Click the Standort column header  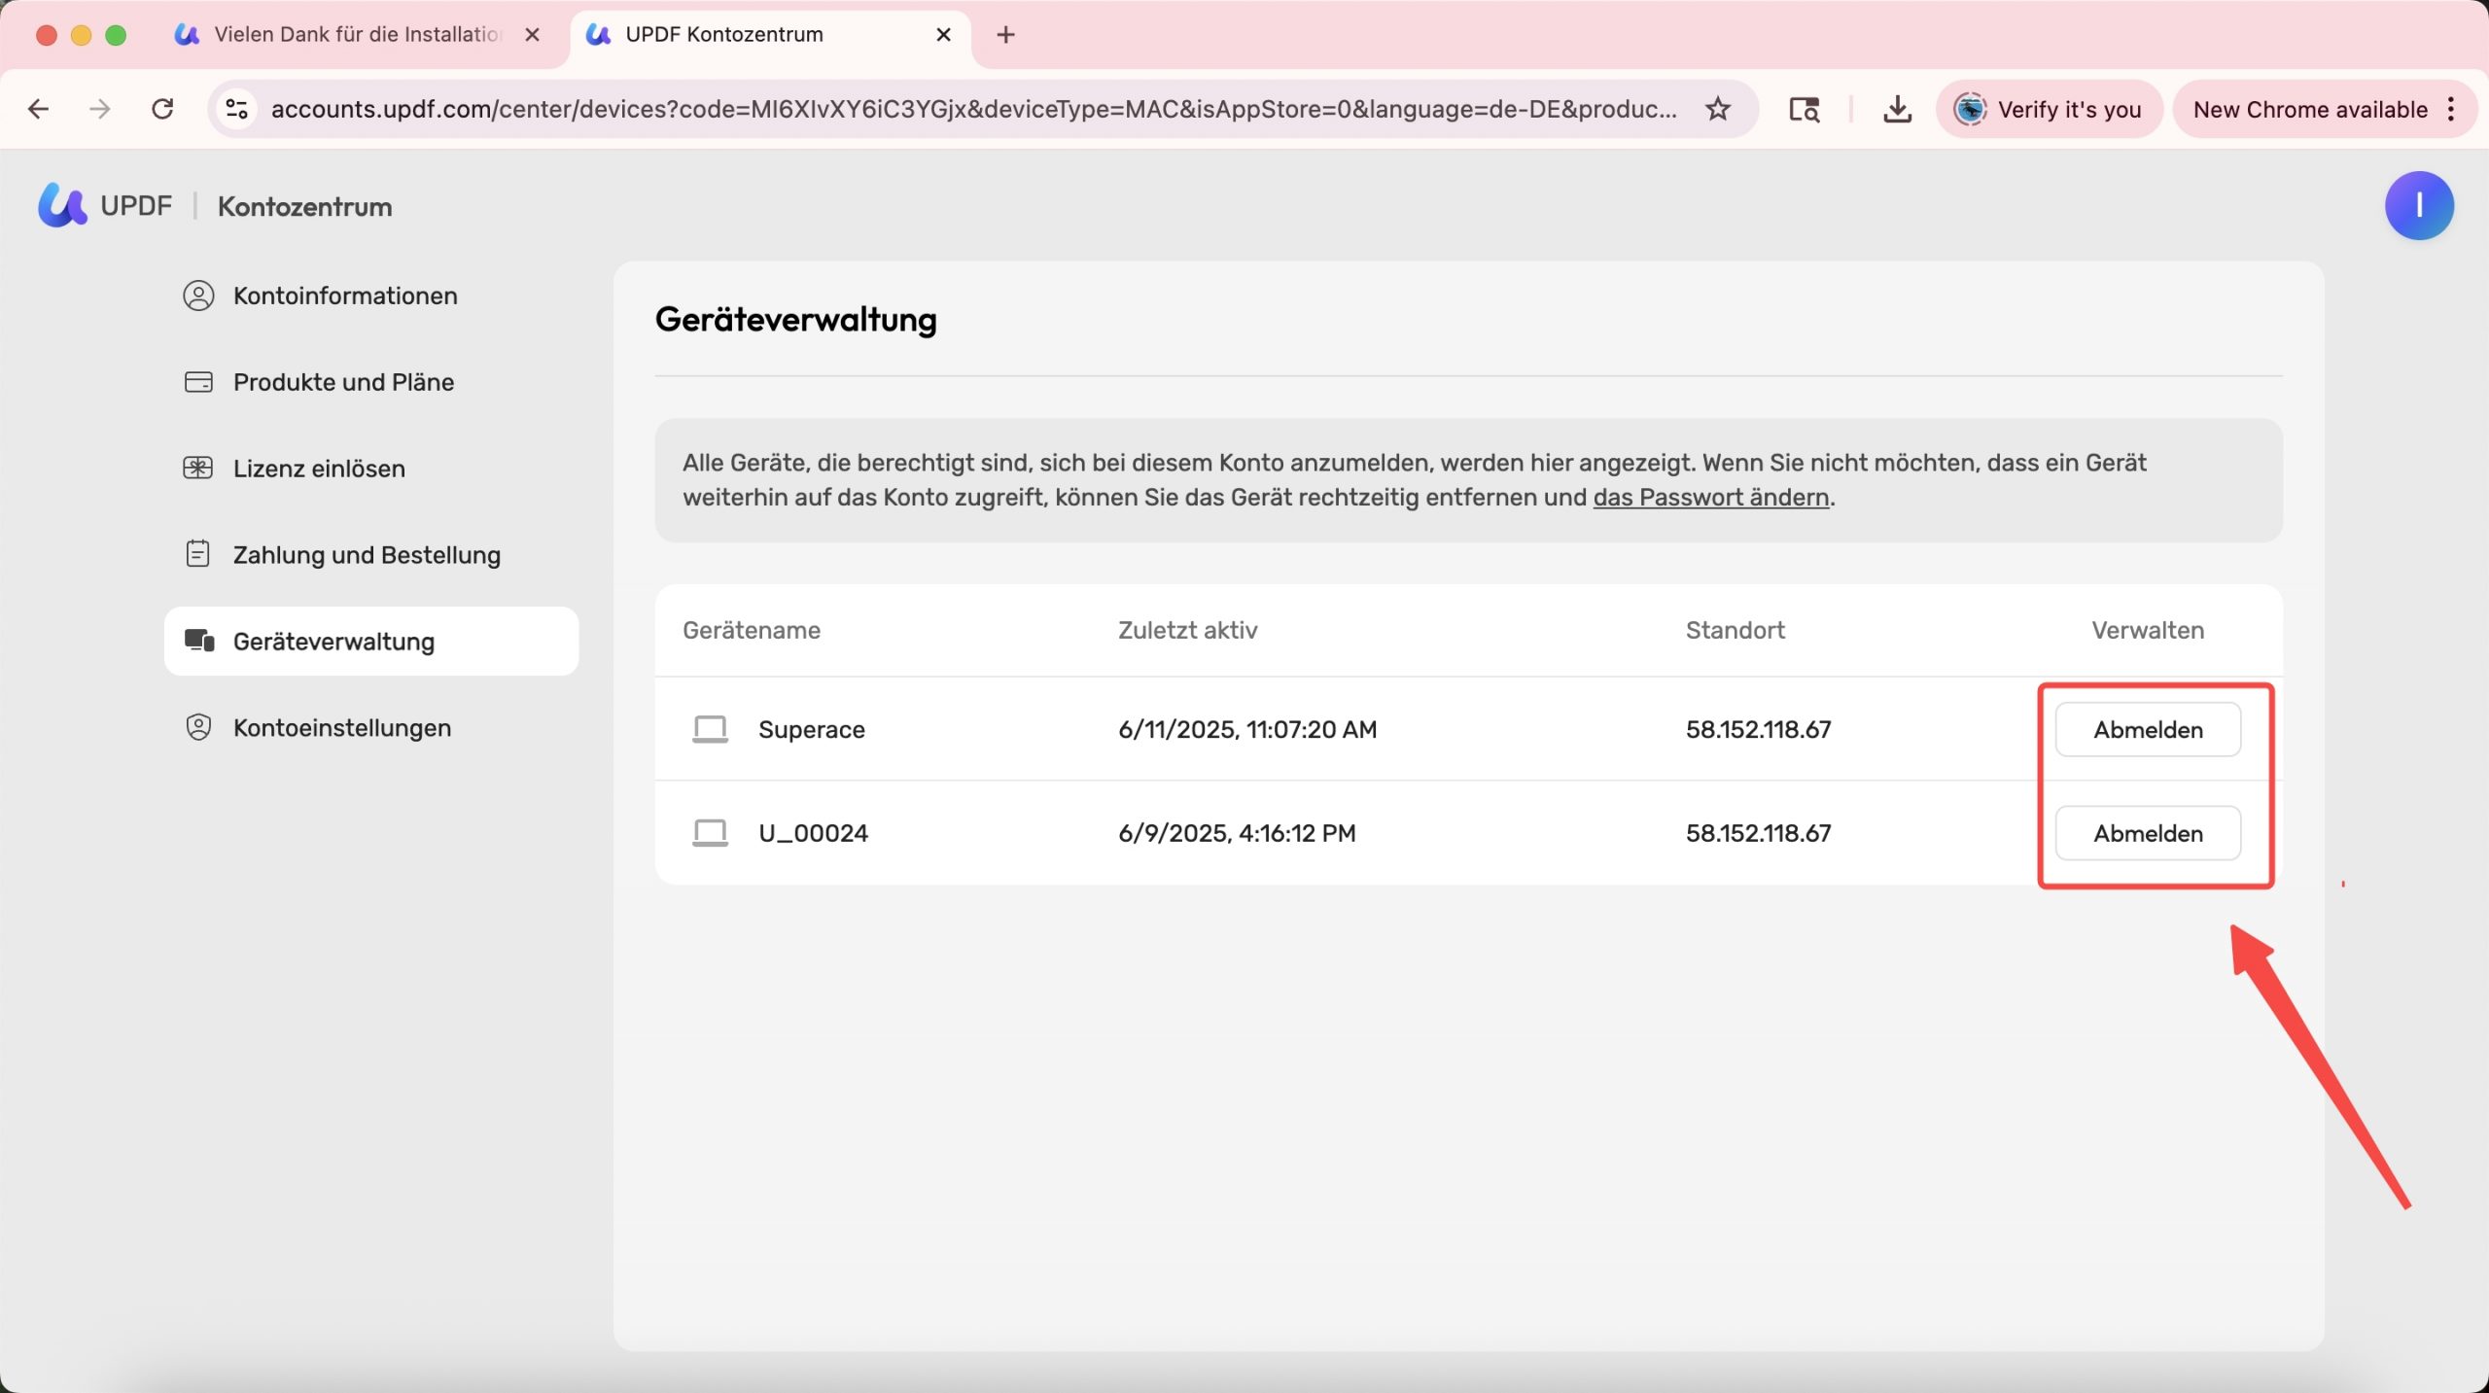(1735, 630)
